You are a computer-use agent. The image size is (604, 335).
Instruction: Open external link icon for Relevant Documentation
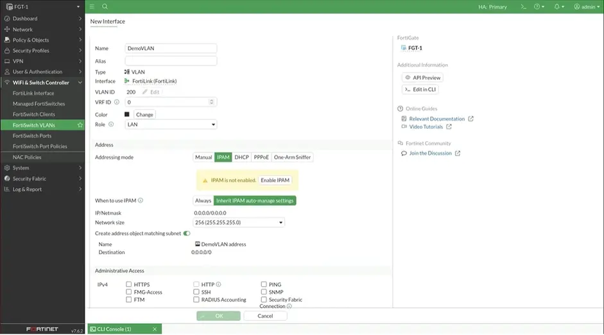pos(470,119)
